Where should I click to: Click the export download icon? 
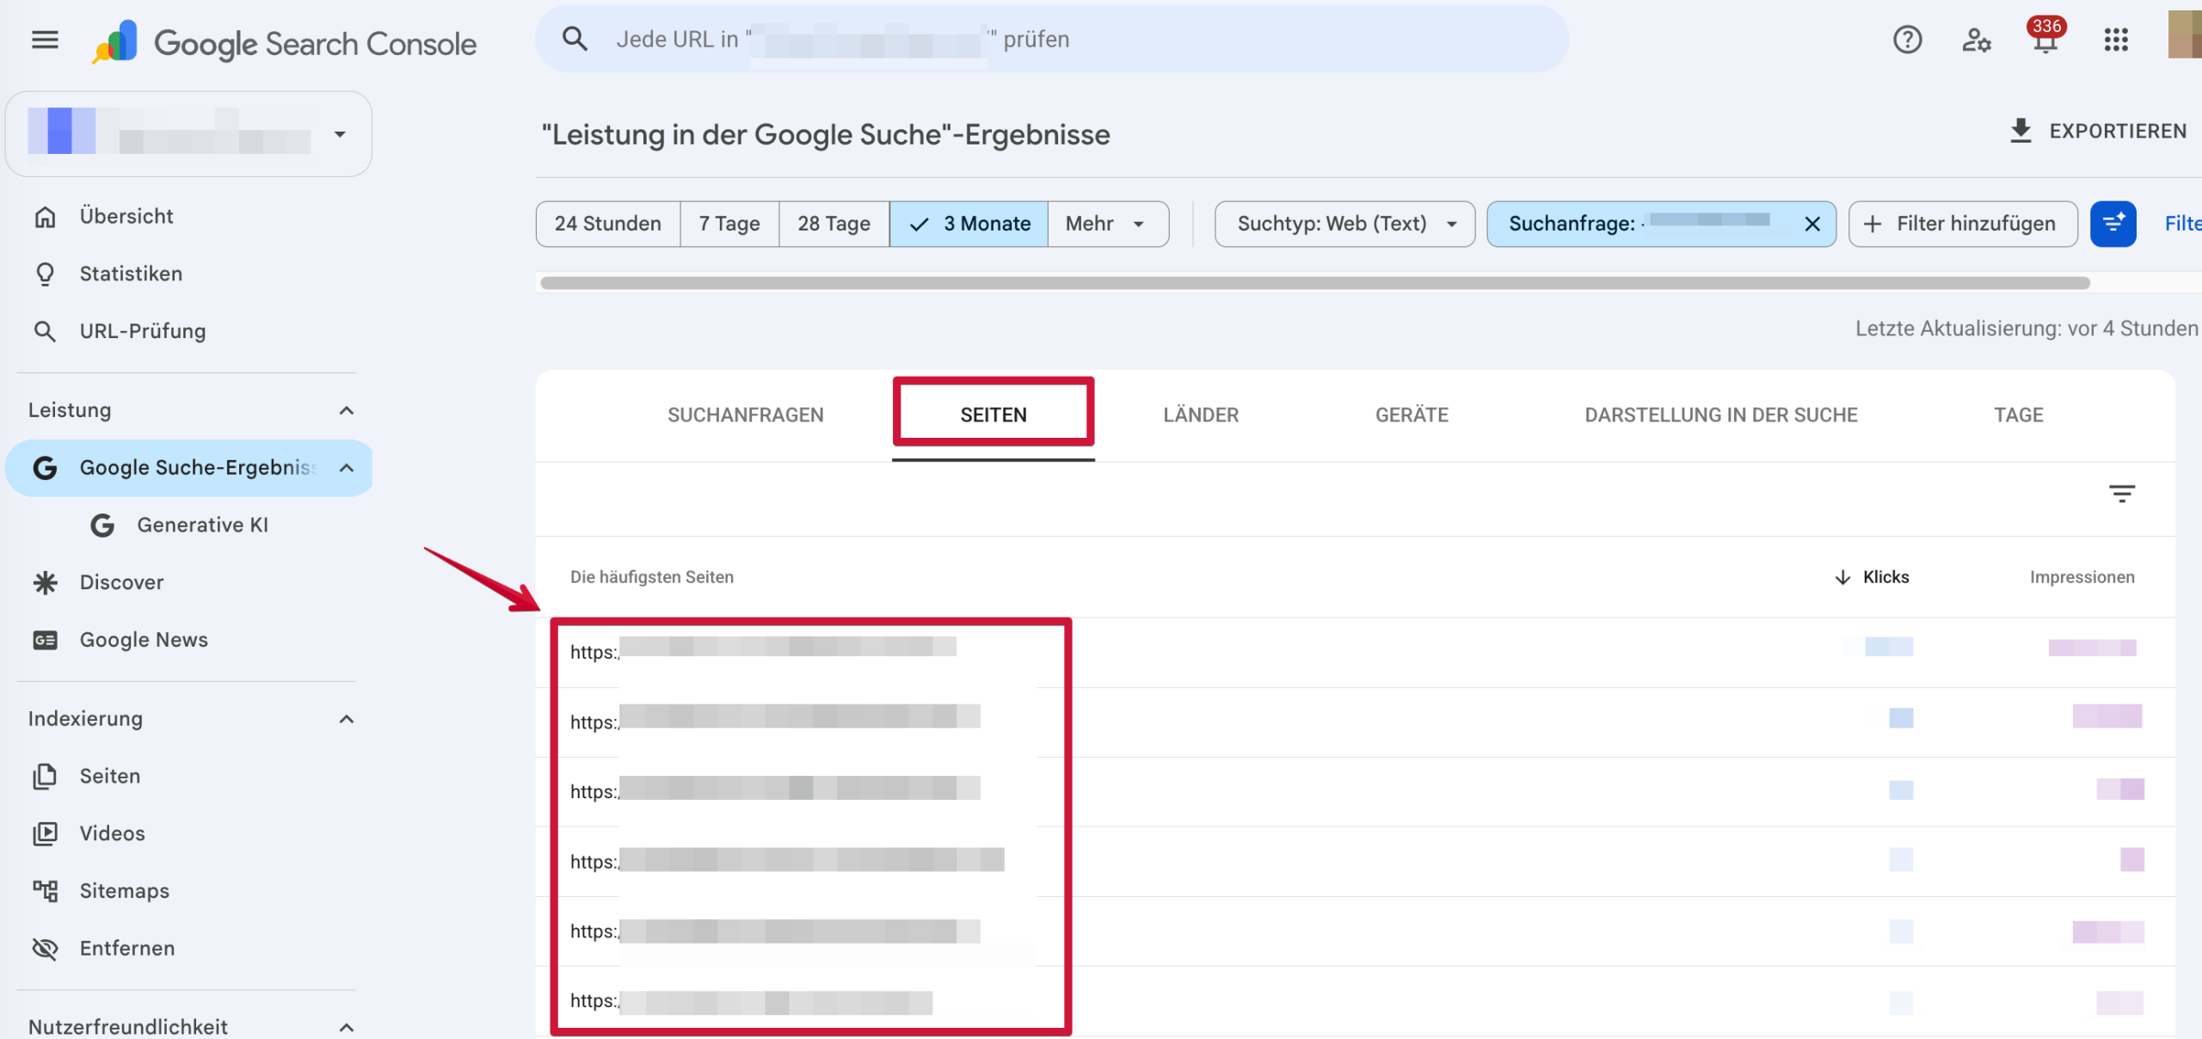pyautogui.click(x=2021, y=131)
